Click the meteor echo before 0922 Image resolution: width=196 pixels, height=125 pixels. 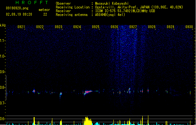(34, 91)
